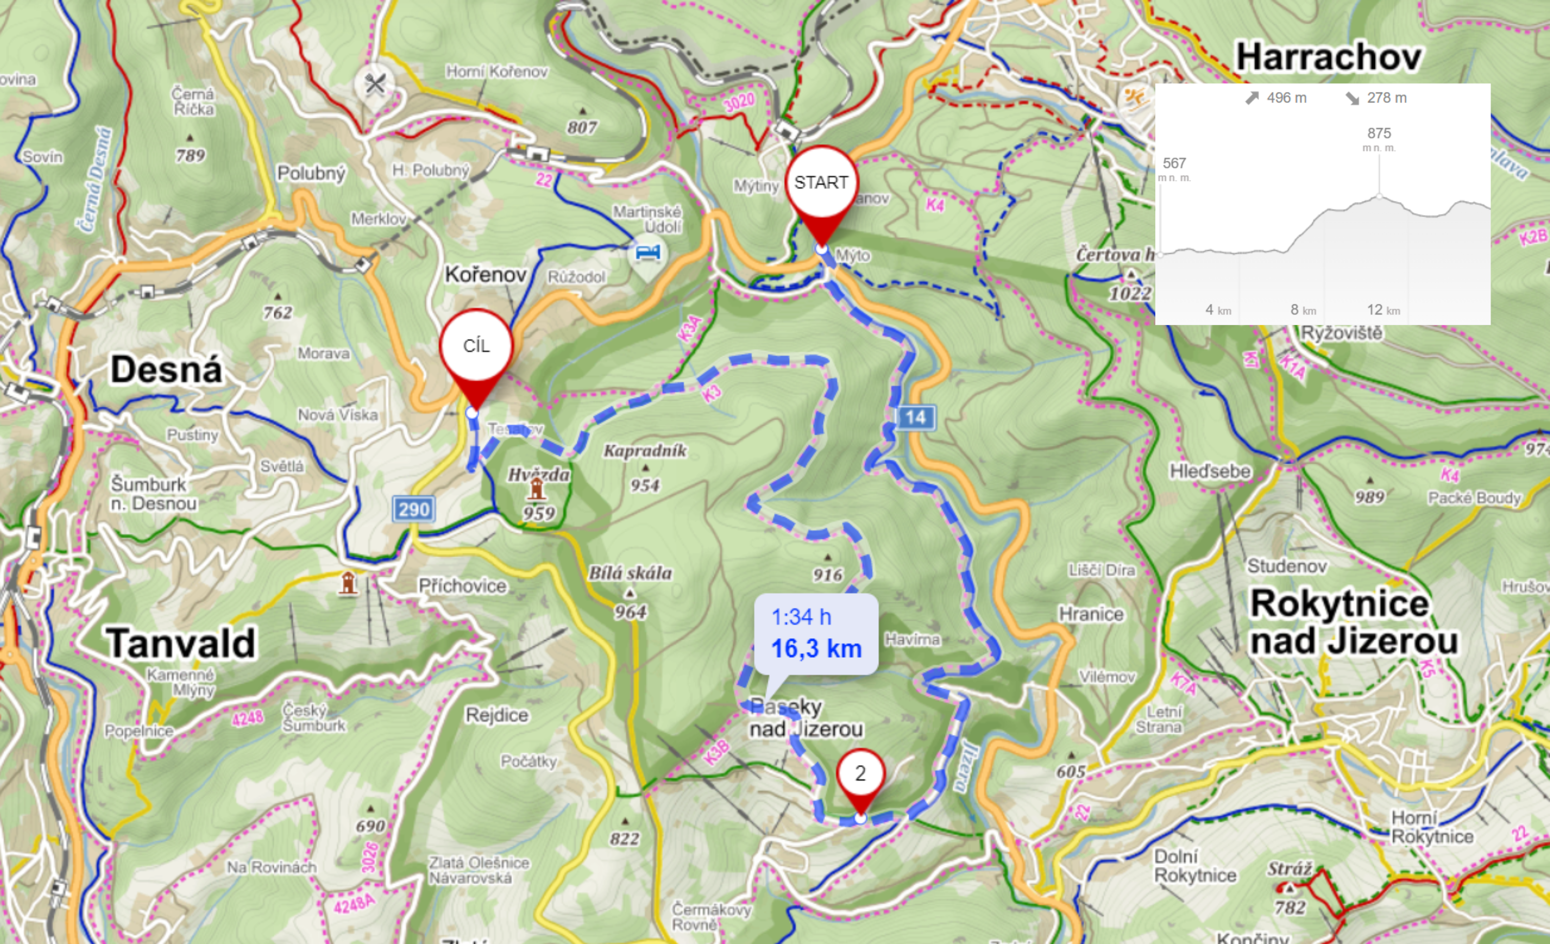Click the START route marker pin
The height and width of the screenshot is (944, 1550).
[x=821, y=189]
